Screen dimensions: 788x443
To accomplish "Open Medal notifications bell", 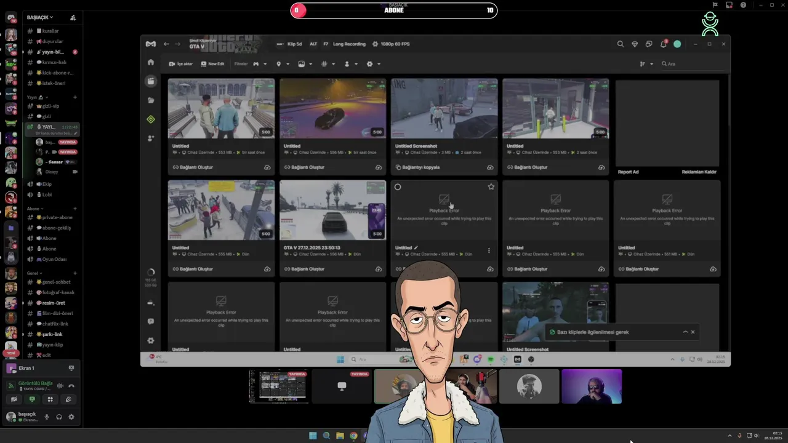I will 663,44.
